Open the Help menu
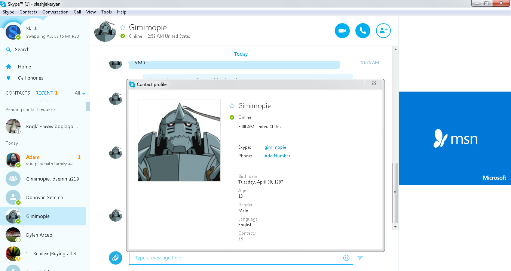The image size is (511, 271). pyautogui.click(x=122, y=12)
